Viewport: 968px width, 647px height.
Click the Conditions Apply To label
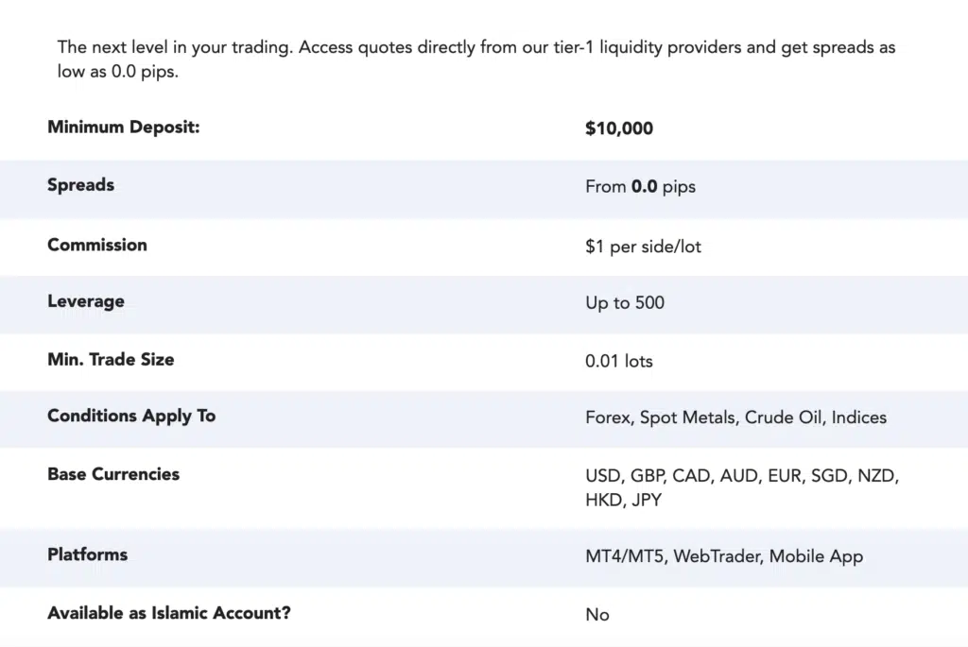pyautogui.click(x=131, y=417)
